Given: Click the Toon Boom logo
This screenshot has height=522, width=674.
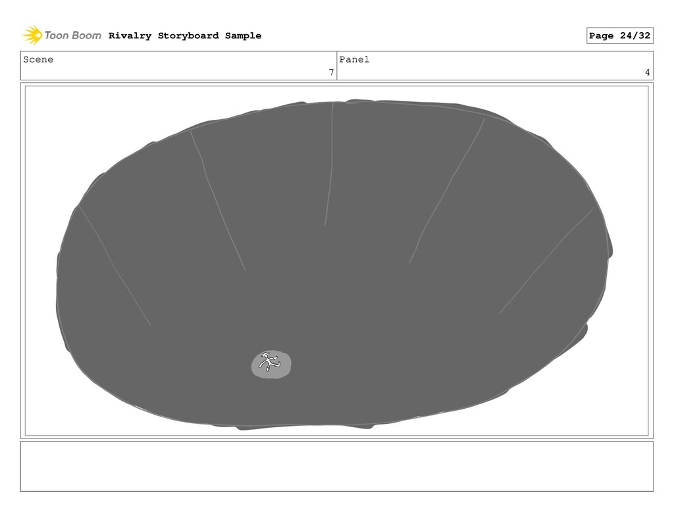Looking at the screenshot, I should click(x=62, y=36).
